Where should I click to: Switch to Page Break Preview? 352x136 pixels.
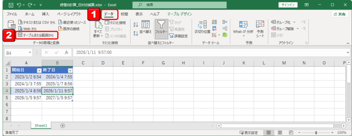[291, 133]
